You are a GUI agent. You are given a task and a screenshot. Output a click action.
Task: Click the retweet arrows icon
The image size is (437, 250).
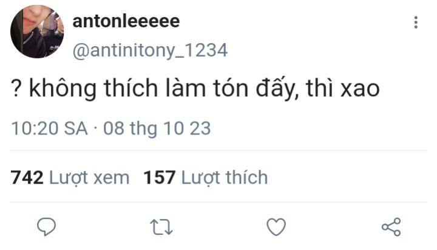point(161,227)
